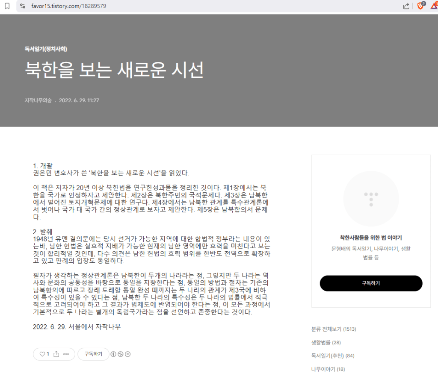The image size is (438, 376).
Task: Open the 독서일기(정치사회) category link
Action: [x=46, y=49]
